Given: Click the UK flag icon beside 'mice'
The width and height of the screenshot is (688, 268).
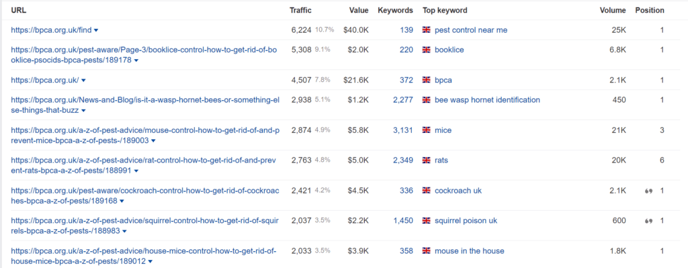Looking at the screenshot, I should (426, 130).
